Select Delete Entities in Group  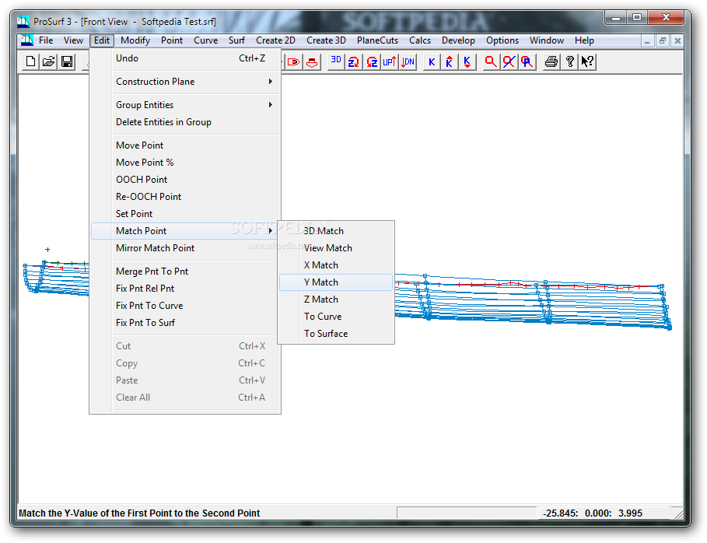click(185, 122)
